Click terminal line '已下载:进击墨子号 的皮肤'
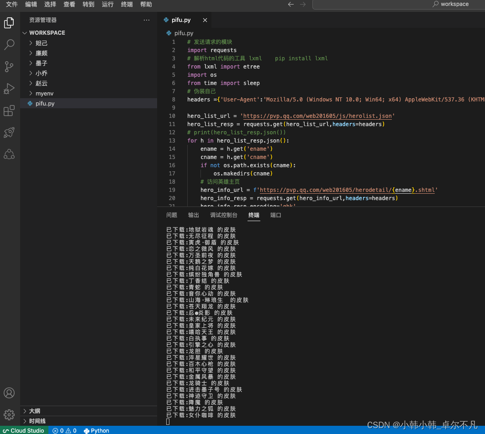 [204, 389]
